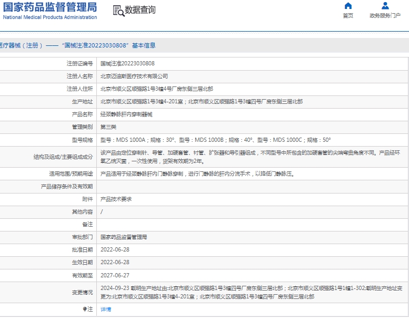Click the 变更情况 row label
The height and width of the screenshot is (319, 409).
pyautogui.click(x=82, y=292)
